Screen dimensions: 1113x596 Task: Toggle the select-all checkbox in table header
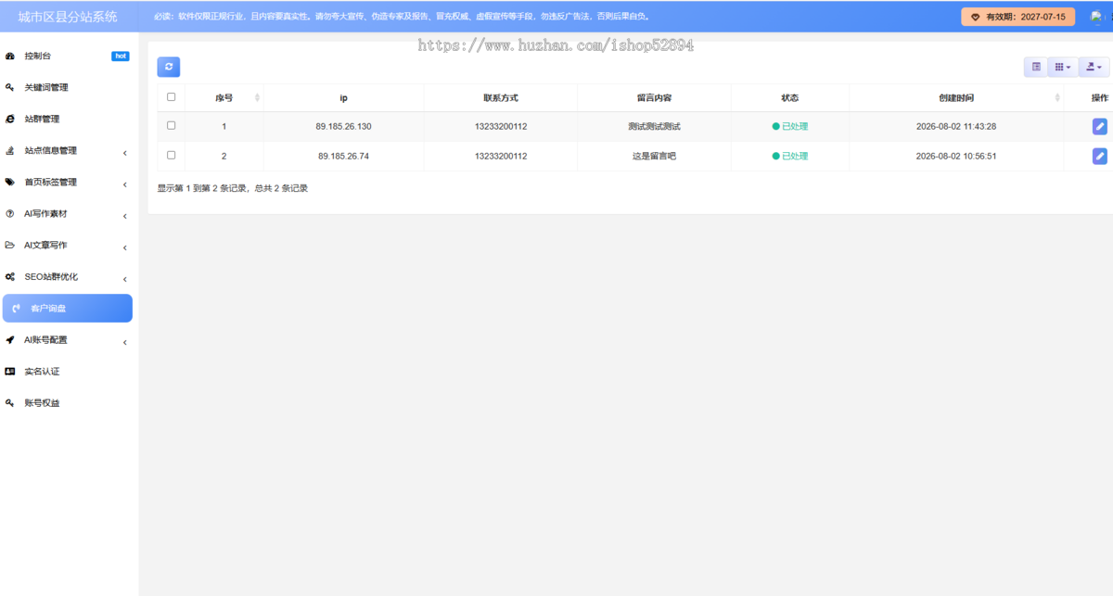(x=171, y=97)
